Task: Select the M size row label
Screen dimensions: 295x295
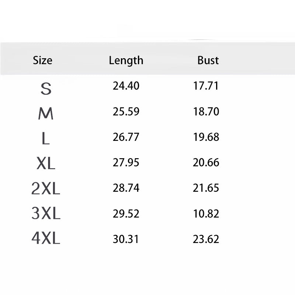Action: tap(46, 114)
